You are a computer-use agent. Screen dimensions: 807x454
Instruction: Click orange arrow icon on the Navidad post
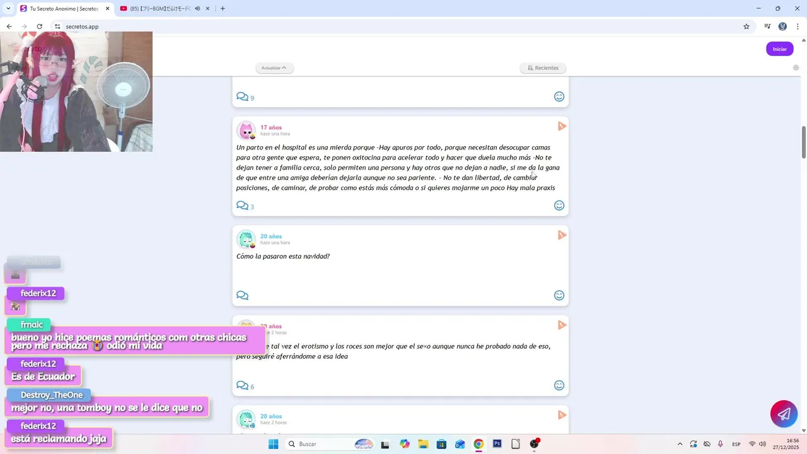(x=562, y=235)
